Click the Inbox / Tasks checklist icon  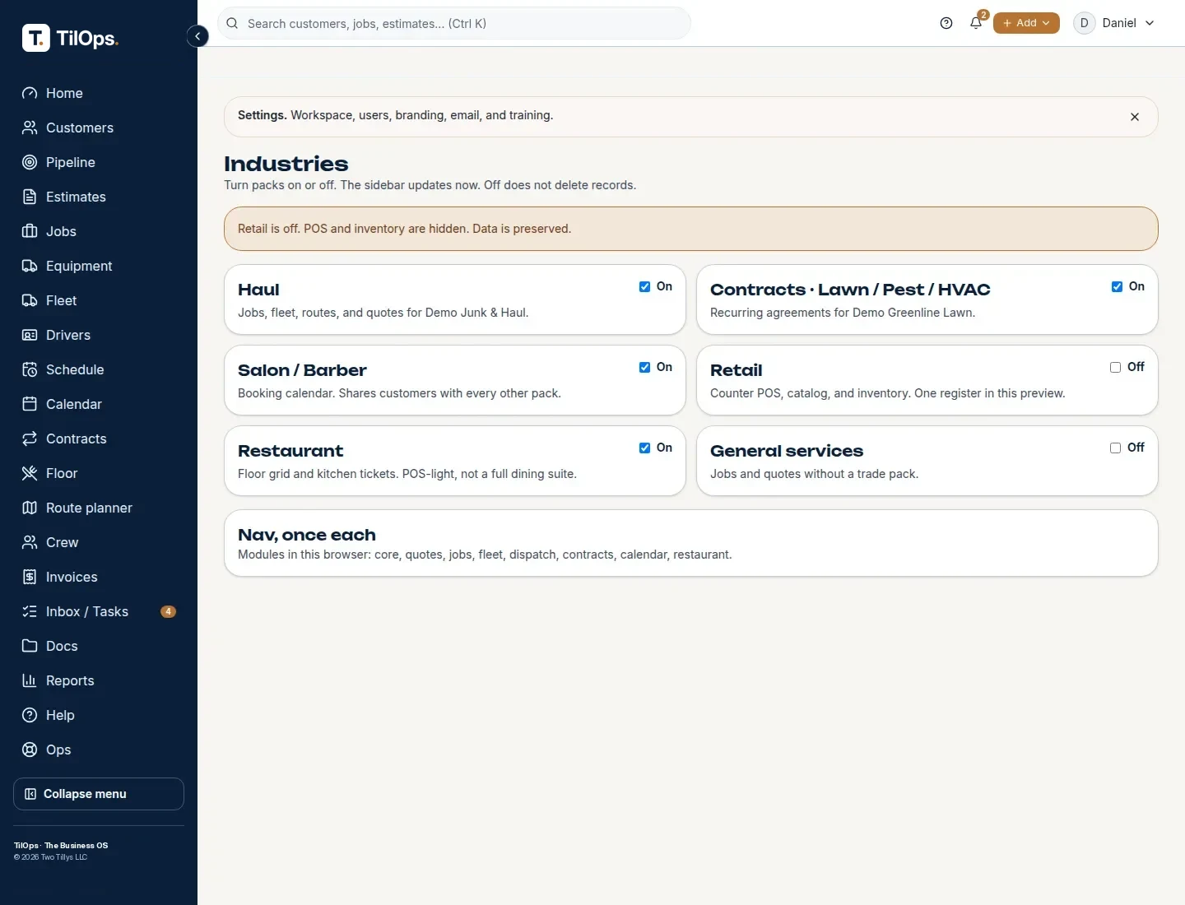click(x=30, y=611)
